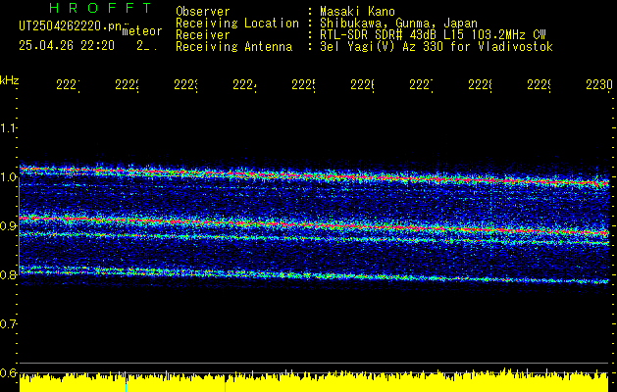Click the 0.7 frequency axis label

click(x=8, y=324)
